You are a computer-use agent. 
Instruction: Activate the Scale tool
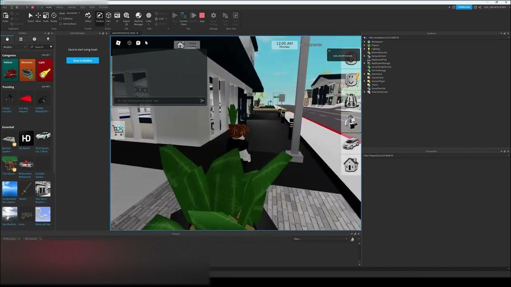(46, 17)
